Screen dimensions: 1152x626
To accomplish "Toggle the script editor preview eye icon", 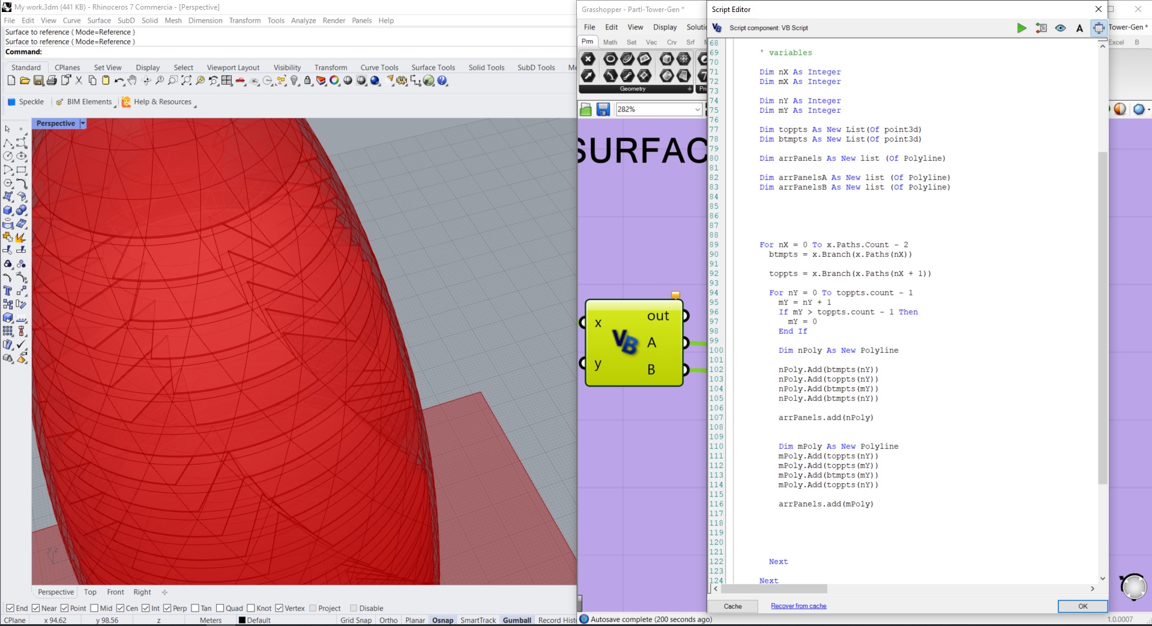I will point(1060,28).
